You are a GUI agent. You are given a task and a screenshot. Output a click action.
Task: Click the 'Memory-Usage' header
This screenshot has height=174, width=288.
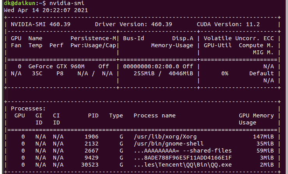tap(172, 45)
